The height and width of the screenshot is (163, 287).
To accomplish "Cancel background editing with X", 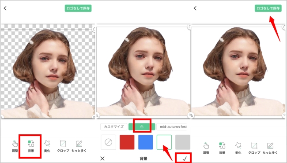I will (102, 159).
